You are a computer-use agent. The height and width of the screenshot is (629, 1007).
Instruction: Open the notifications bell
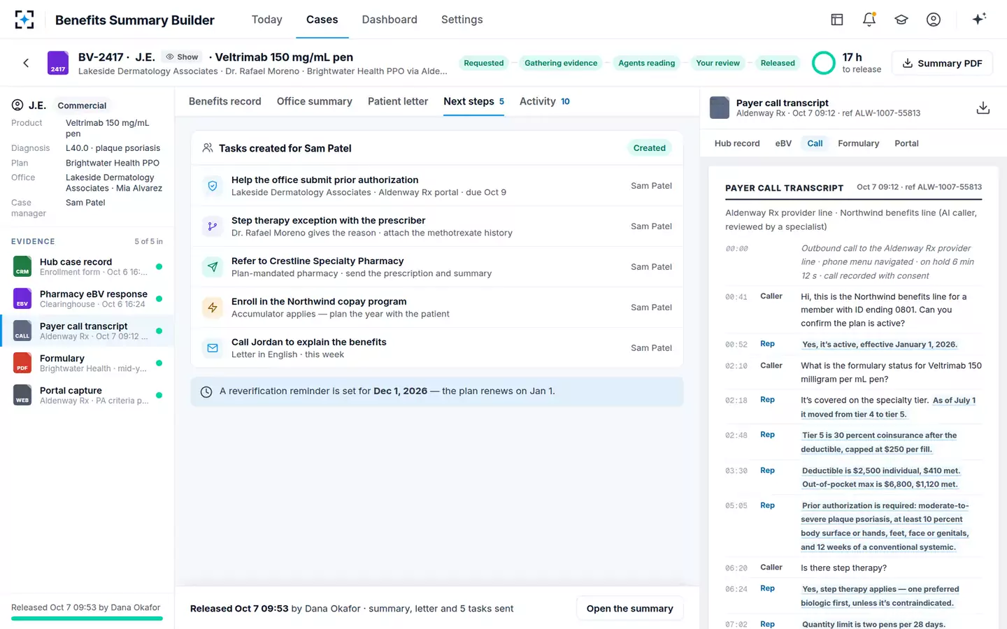coord(869,20)
